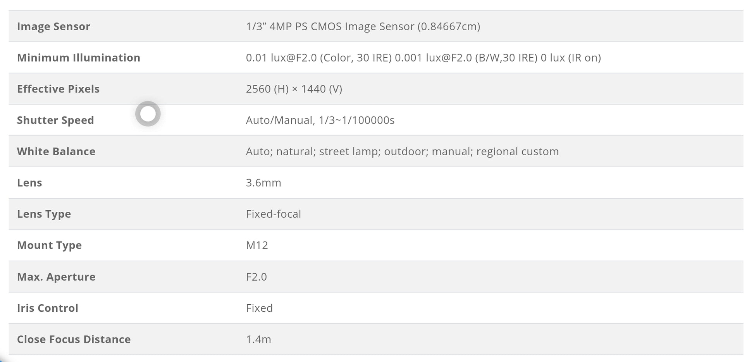The image size is (754, 362).
Task: Click the White Balance label
Action: coord(56,151)
